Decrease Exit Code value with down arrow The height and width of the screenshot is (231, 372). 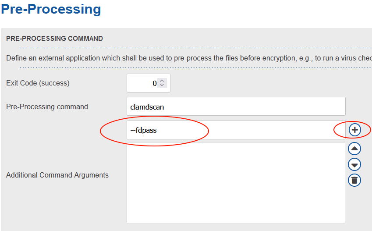point(162,85)
